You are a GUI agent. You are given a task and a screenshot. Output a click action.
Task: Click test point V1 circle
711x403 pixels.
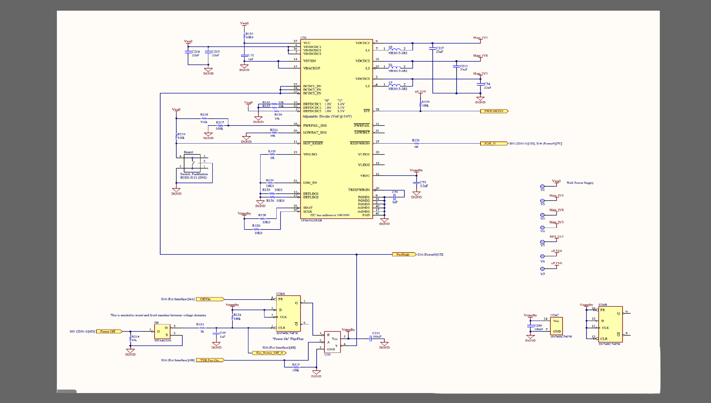click(x=542, y=186)
